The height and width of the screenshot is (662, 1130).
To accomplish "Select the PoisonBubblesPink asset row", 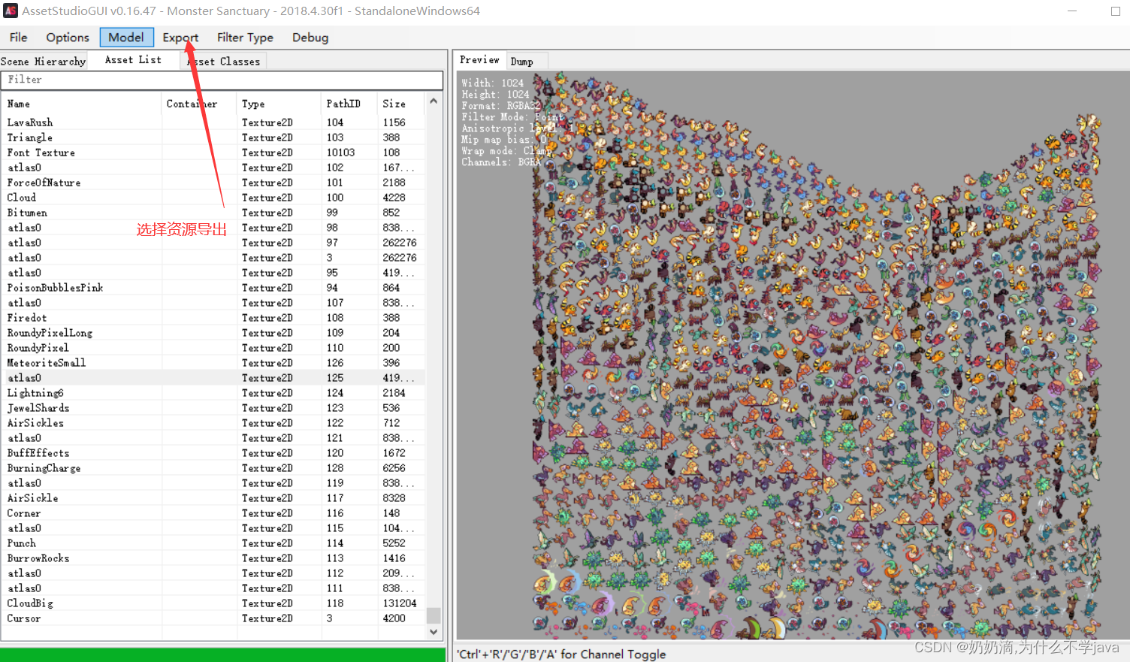I will click(x=214, y=288).
